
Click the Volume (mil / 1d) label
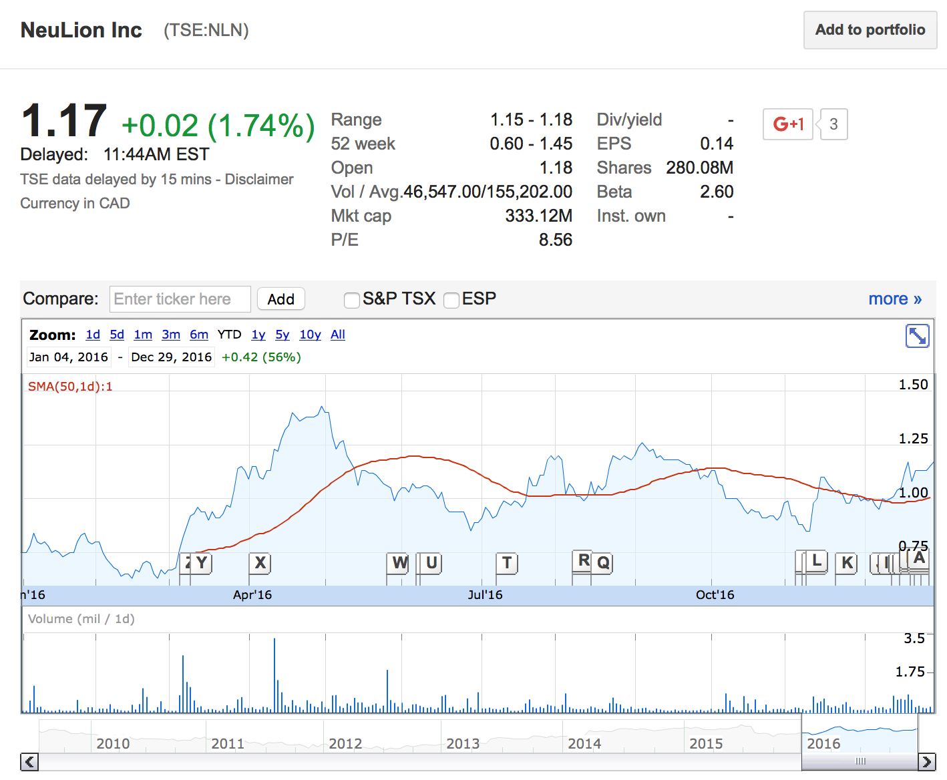[81, 619]
